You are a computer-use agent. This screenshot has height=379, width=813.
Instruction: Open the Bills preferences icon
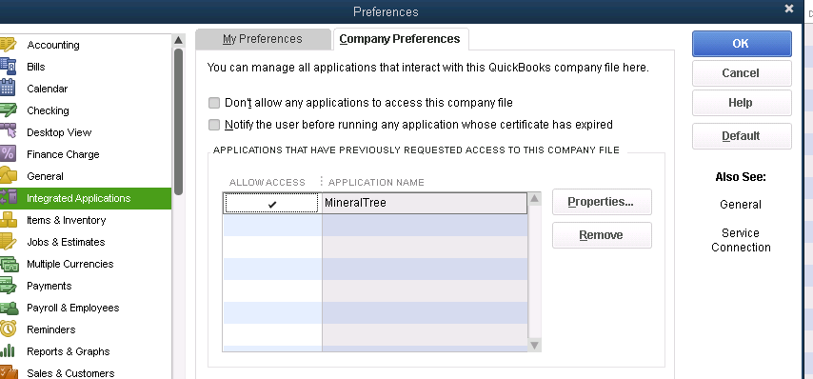(8, 67)
